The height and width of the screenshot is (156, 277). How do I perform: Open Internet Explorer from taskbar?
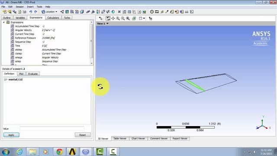pyautogui.click(x=19, y=152)
